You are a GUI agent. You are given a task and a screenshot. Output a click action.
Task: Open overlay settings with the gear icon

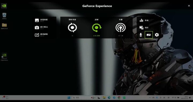[x=157, y=35]
